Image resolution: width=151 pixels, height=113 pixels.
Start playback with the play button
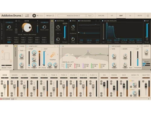[x=34, y=16]
